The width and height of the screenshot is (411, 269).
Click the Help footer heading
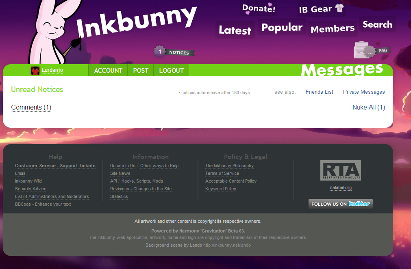[x=55, y=157]
